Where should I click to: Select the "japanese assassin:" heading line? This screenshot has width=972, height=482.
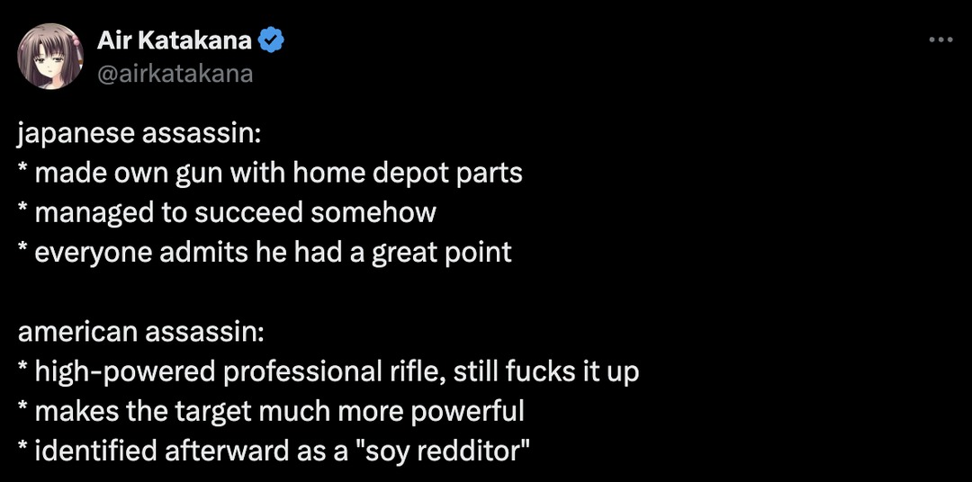(x=139, y=135)
